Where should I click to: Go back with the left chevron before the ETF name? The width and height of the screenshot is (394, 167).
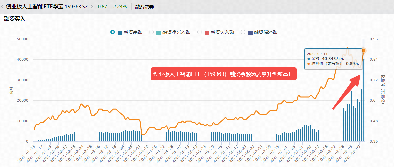[x=2, y=7]
